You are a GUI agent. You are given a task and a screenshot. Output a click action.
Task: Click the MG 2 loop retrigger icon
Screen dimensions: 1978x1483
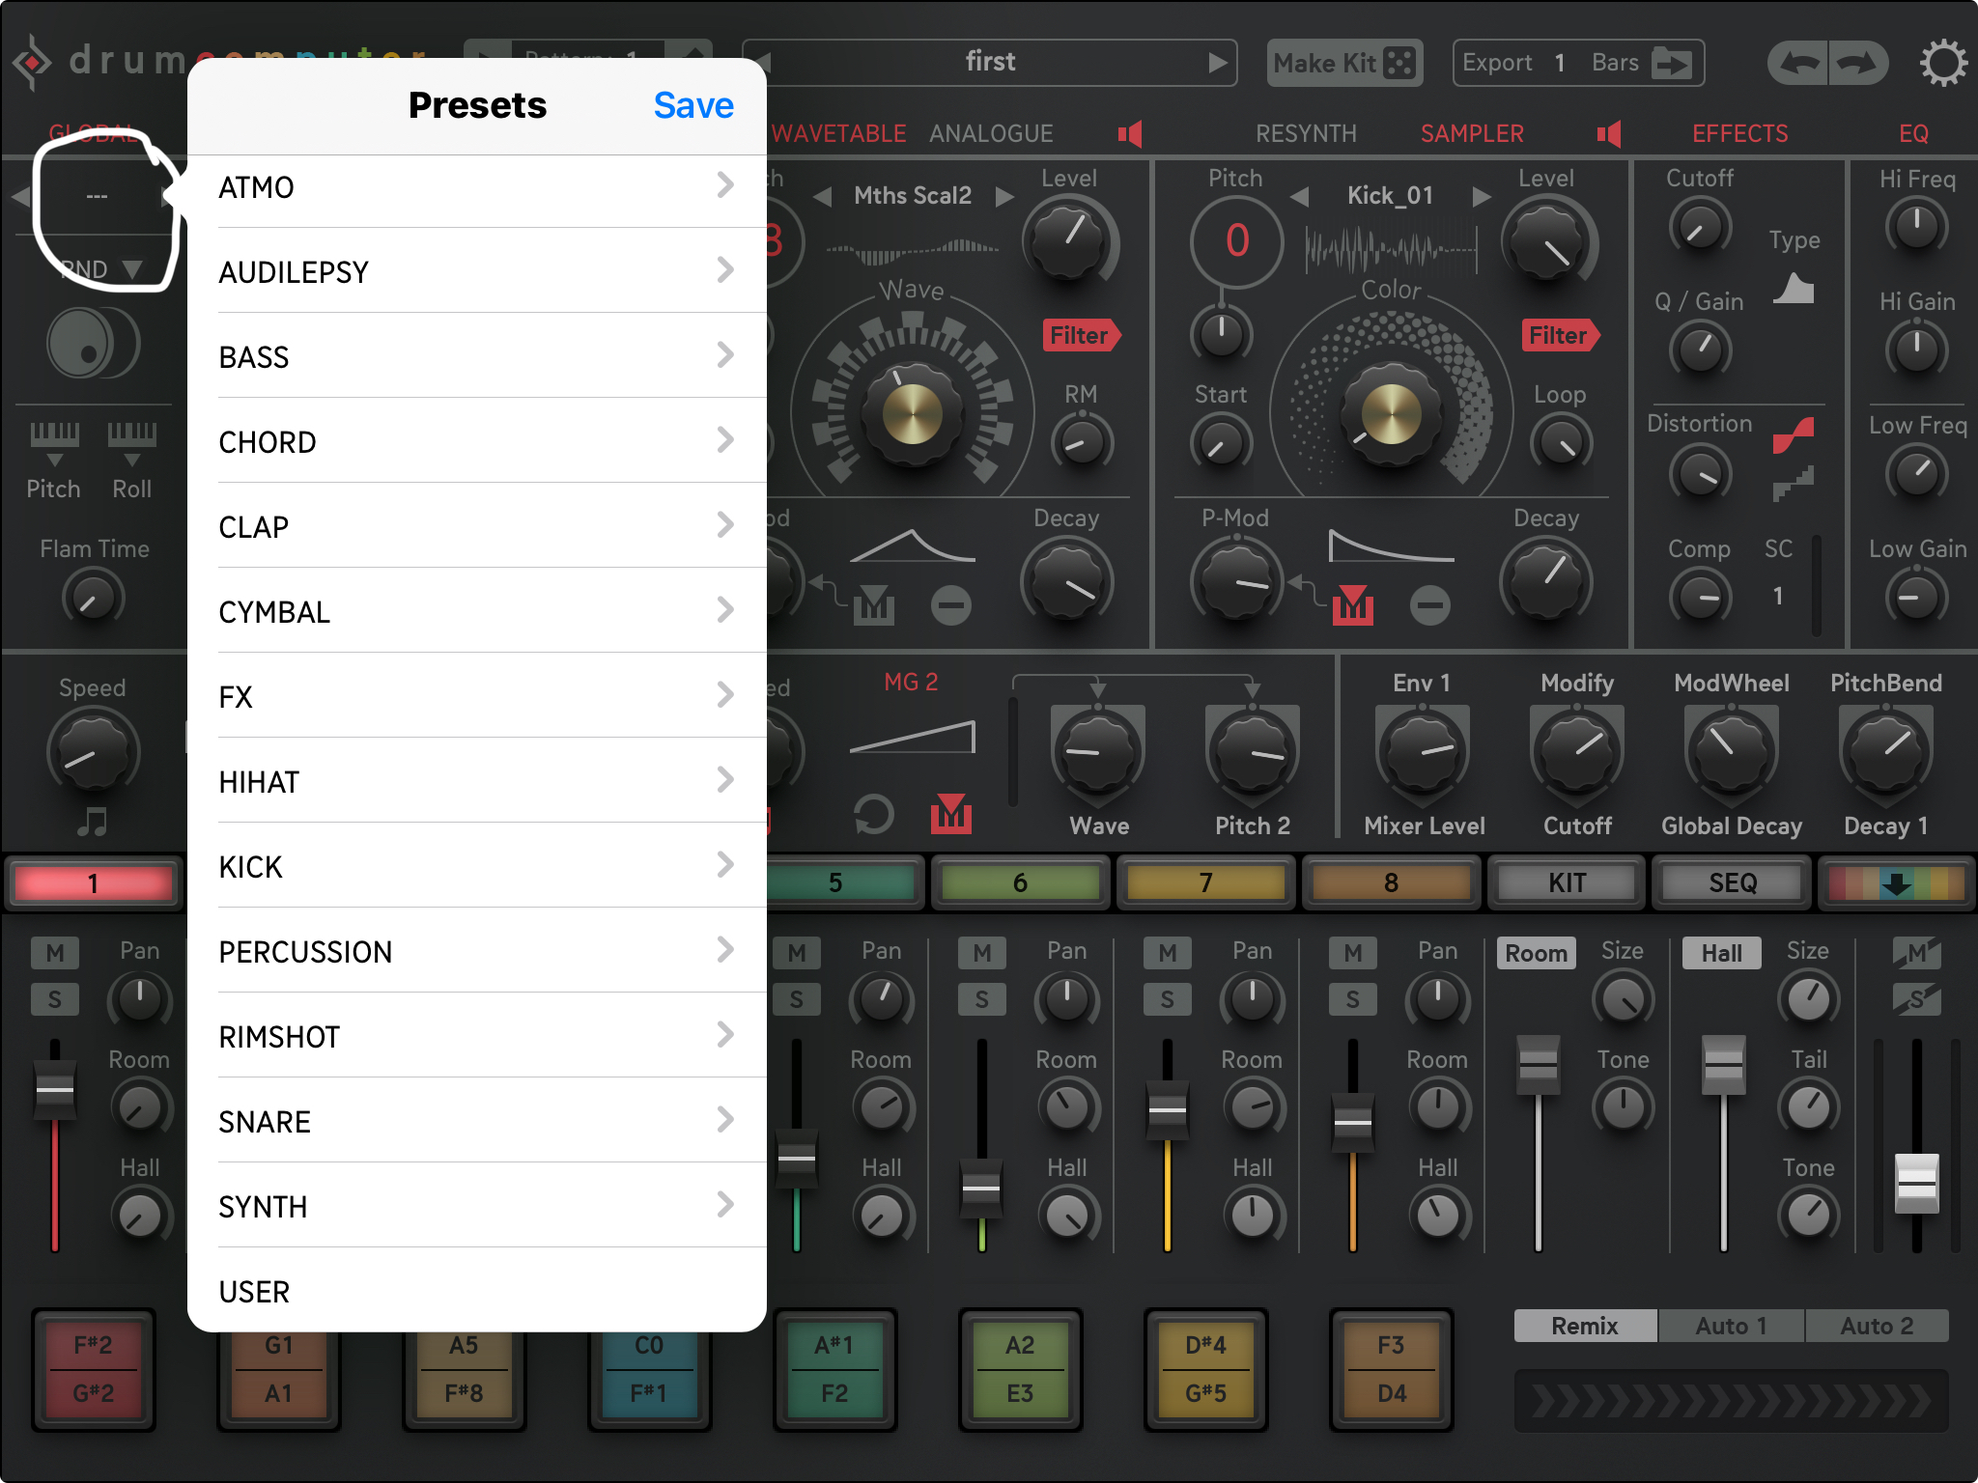click(874, 814)
